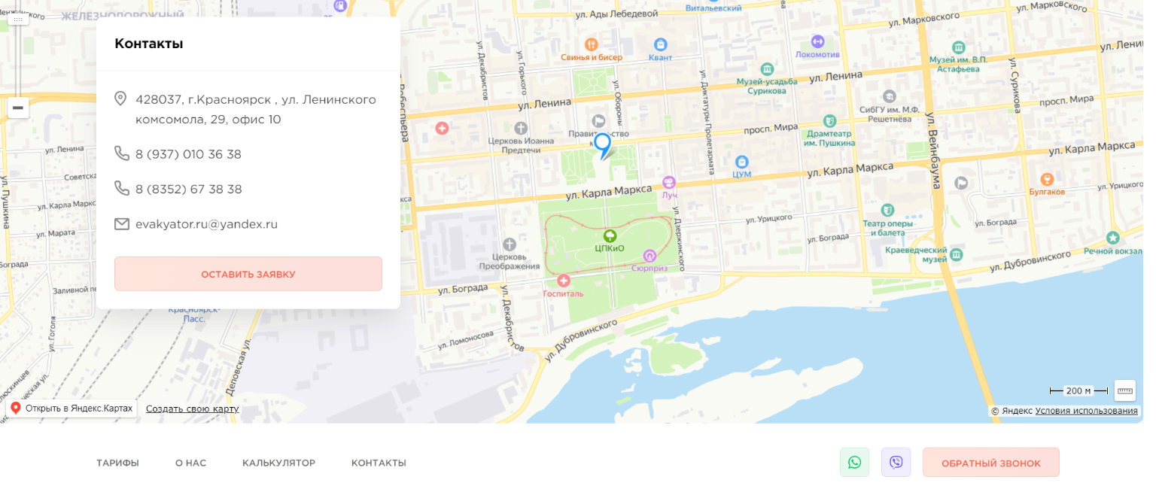Select the ЦУМ shopping icon on map

742,162
